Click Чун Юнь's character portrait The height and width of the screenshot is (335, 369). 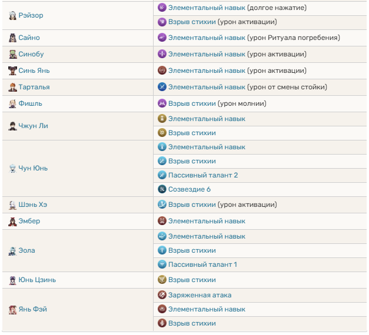[x=12, y=168]
